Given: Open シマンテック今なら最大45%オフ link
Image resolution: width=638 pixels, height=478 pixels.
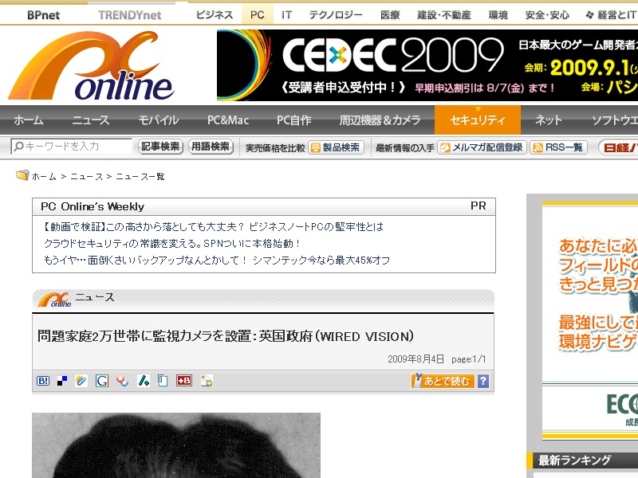Looking at the screenshot, I should (x=217, y=261).
